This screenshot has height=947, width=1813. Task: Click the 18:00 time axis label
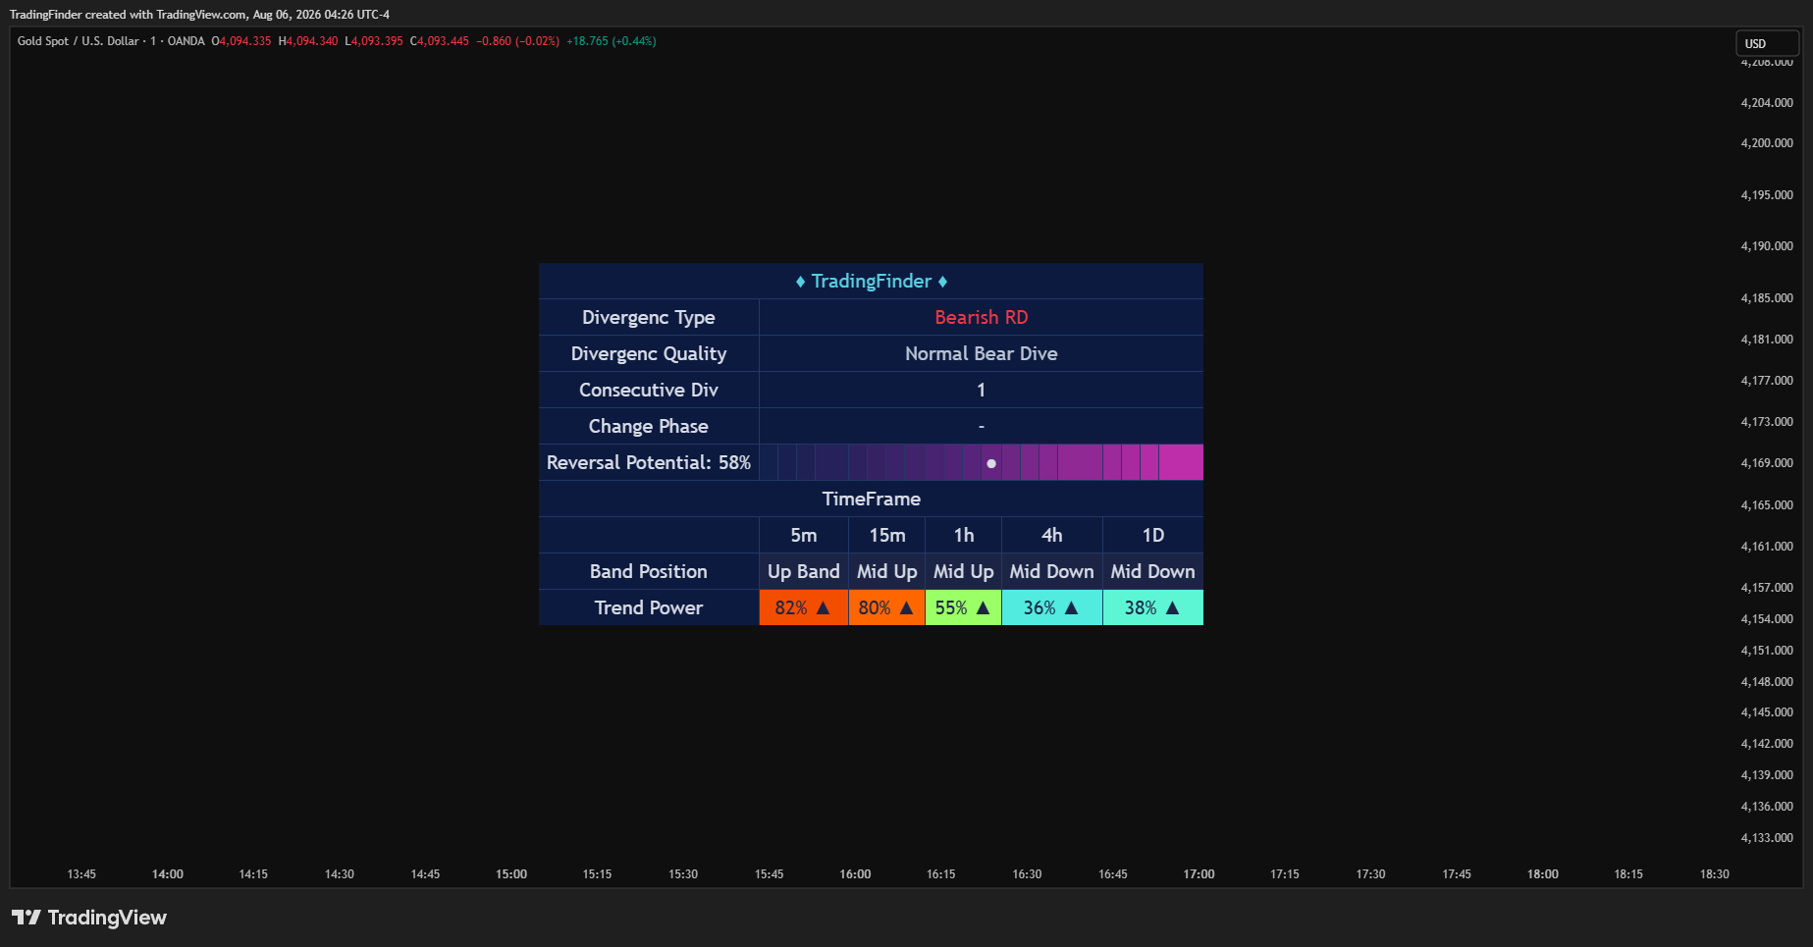pyautogui.click(x=1543, y=874)
